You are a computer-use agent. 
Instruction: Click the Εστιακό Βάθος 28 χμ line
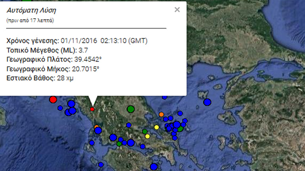click(x=40, y=78)
